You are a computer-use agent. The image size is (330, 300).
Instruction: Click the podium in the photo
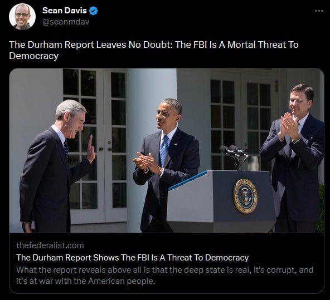tap(221, 199)
